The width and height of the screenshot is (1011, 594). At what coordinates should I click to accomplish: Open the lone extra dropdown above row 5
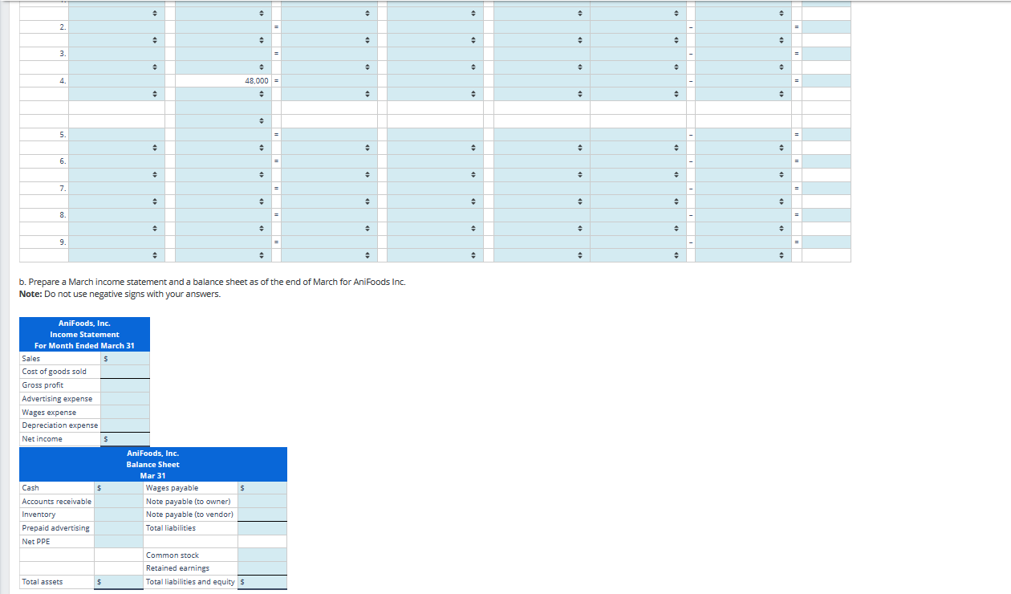point(223,121)
